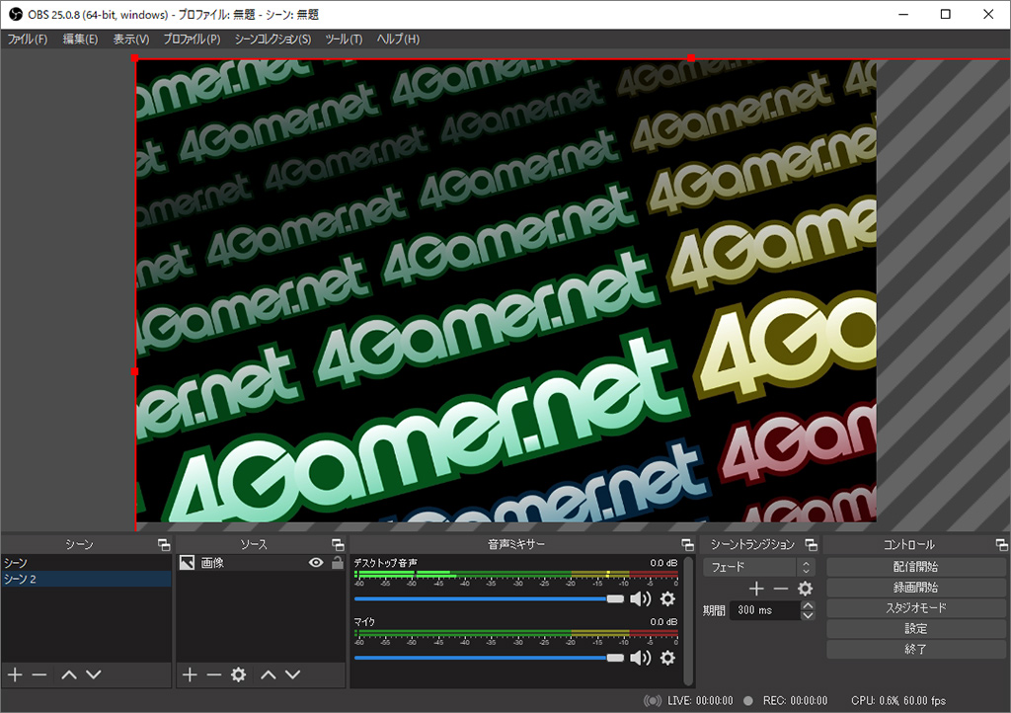Viewport: 1011px width, 713px height.
Task: Toggle lock on 画像 source
Action: click(x=338, y=563)
